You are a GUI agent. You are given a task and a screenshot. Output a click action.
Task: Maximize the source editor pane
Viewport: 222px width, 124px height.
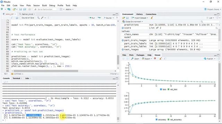pos(117,14)
